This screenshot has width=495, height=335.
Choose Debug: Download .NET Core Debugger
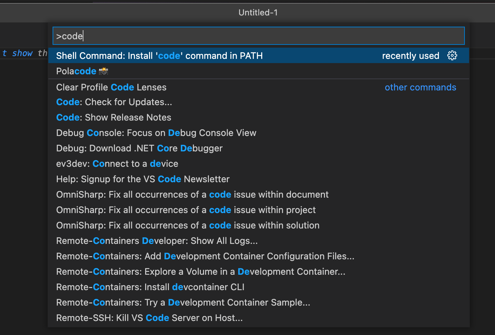(x=259, y=148)
